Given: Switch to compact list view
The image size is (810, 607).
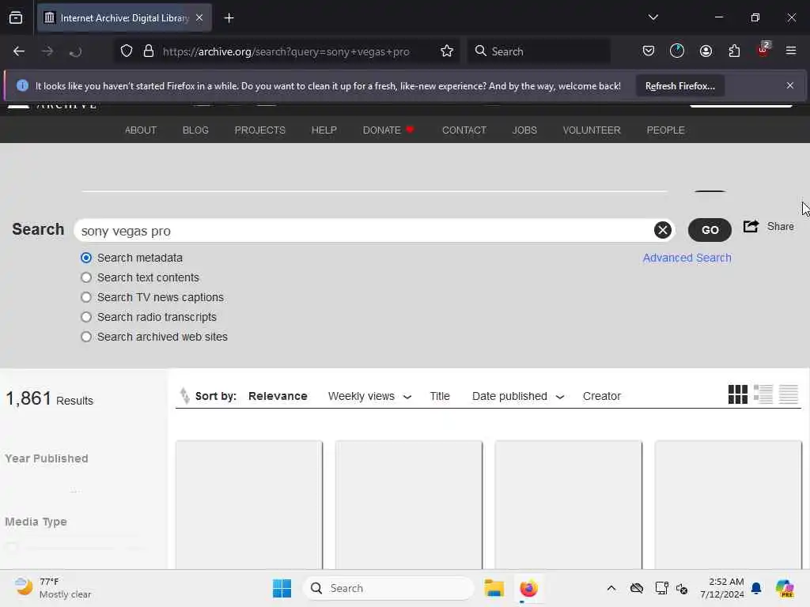Looking at the screenshot, I should click(x=789, y=394).
